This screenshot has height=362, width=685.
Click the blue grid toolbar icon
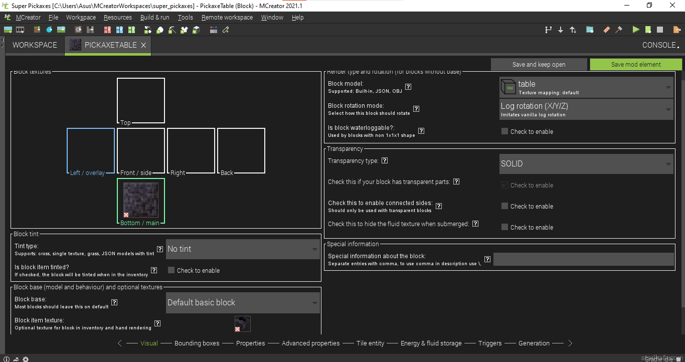[119, 30]
